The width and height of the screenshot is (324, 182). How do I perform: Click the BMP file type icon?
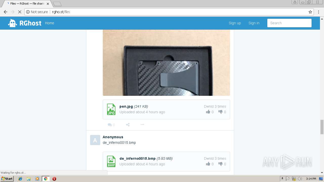click(111, 162)
